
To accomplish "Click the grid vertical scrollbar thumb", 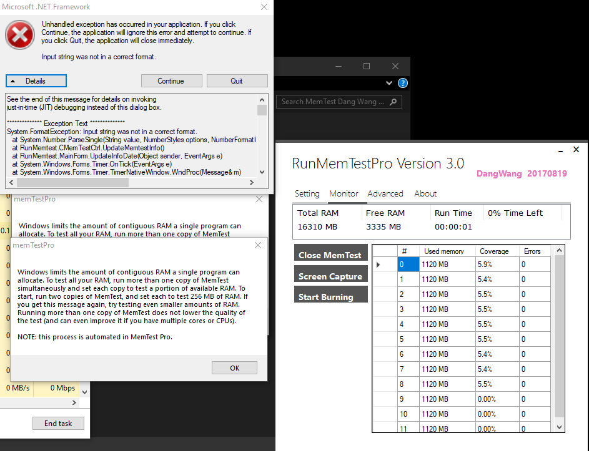I will [559, 336].
